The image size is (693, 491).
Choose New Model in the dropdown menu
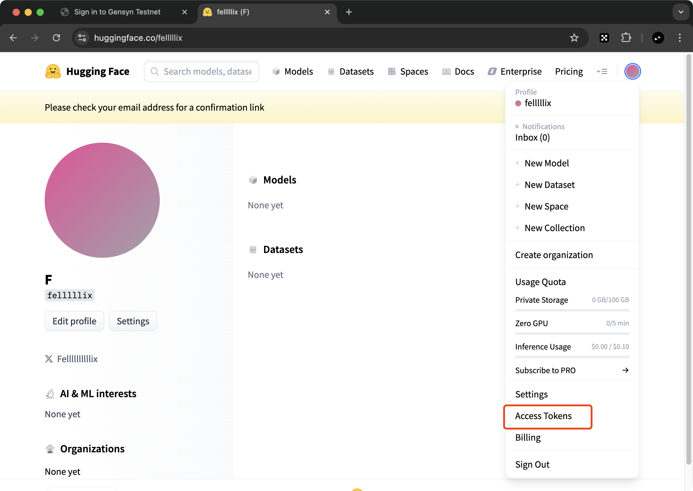tap(547, 163)
